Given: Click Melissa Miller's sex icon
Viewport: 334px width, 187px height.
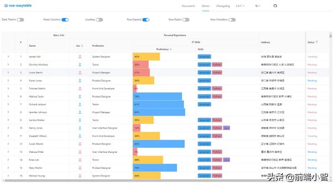Looking at the screenshot, I should pos(80,152).
